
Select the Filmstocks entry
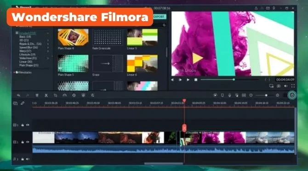tap(23, 73)
